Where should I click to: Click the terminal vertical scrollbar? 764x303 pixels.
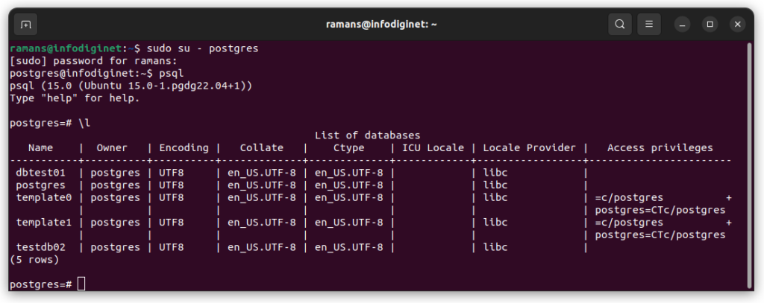click(749, 165)
